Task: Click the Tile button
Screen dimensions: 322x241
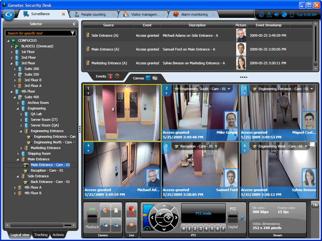Action: [x=315, y=205]
